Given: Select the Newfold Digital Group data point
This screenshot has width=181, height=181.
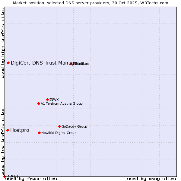Looking at the screenshot, I should click(x=39, y=133).
